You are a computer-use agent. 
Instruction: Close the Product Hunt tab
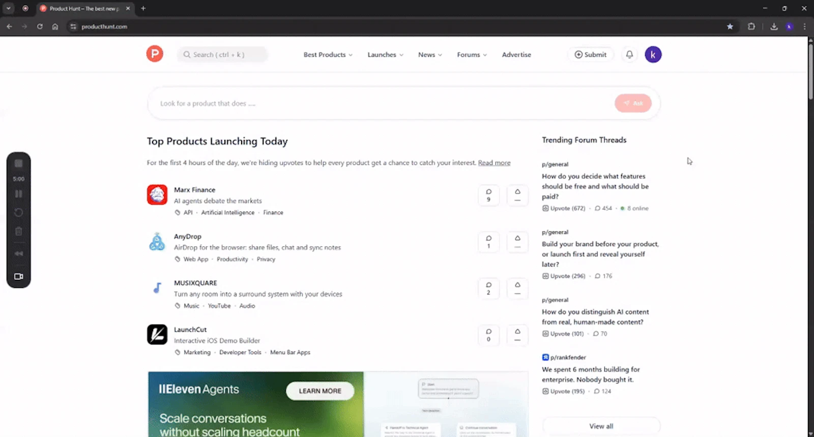pos(128,9)
